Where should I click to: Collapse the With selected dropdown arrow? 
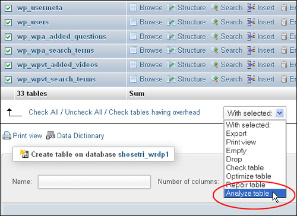tap(280, 113)
